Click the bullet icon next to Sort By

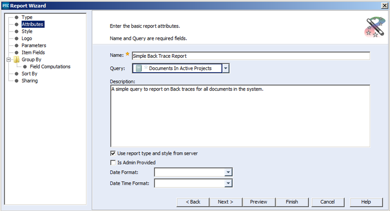[16, 74]
